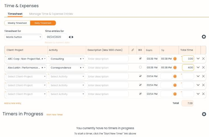Viewport: 209px width, 137px height.
Task: Expand details chevron on fifth row
Action: [198, 94]
